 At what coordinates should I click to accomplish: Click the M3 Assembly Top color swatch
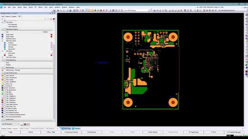pos(2,110)
